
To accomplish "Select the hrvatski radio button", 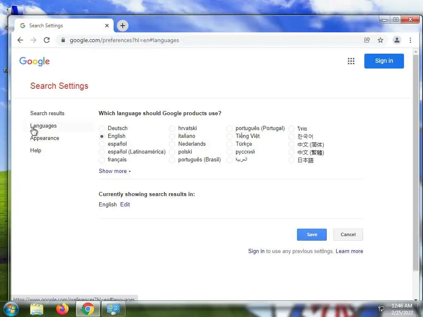I will pyautogui.click(x=172, y=128).
